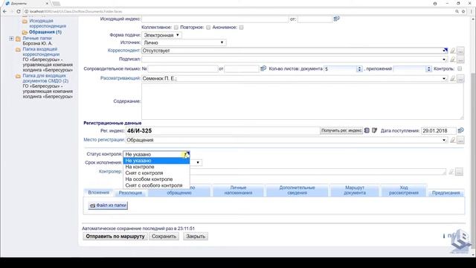The height and width of the screenshot is (268, 476).
Task: Open Корреспондент dropdown arrow
Action: [x=445, y=51]
